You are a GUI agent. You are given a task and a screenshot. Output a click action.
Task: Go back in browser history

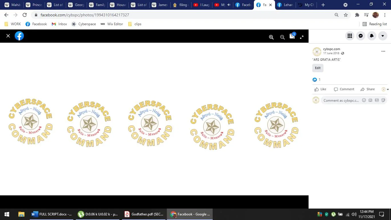tap(6, 15)
